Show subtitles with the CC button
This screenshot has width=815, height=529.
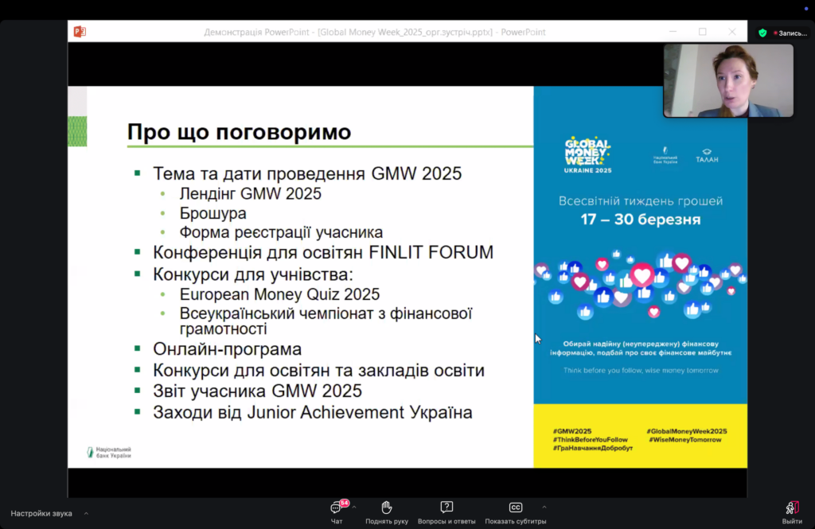(x=515, y=512)
